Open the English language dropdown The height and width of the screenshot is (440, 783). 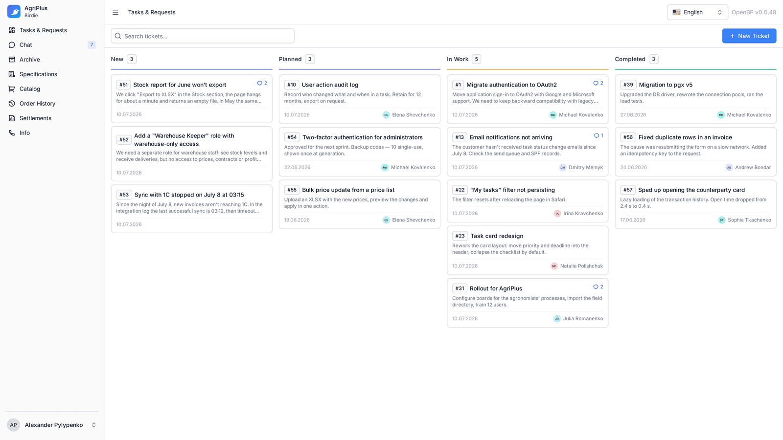tap(697, 12)
